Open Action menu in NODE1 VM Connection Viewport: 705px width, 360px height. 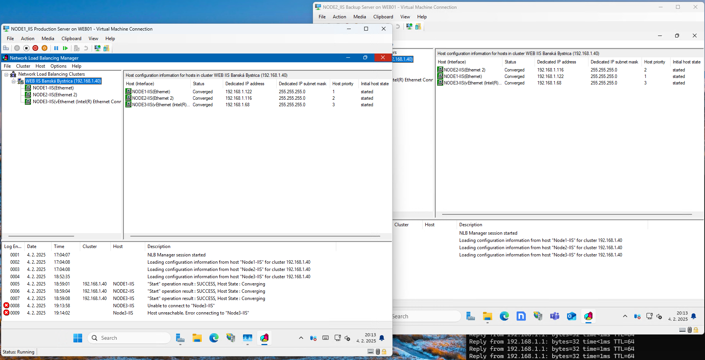tap(28, 39)
